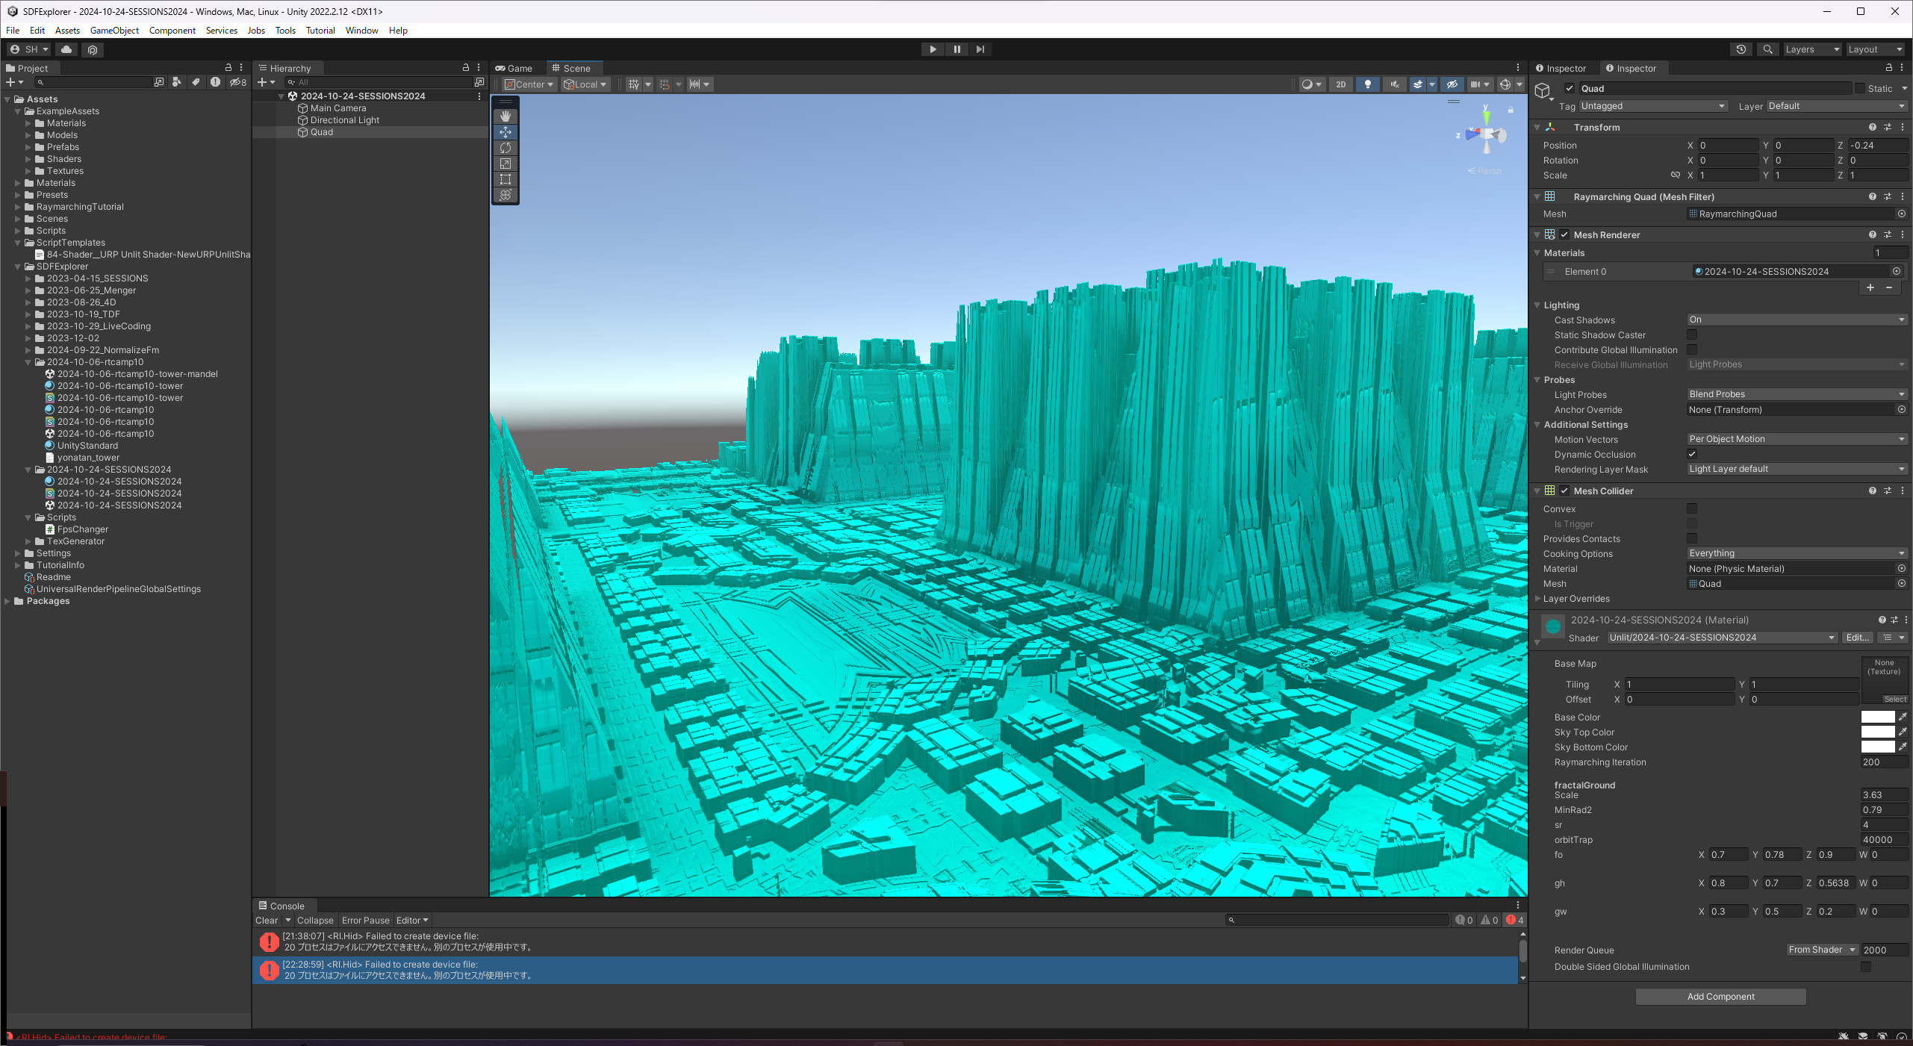
Task: Select the Scale tool in scene
Action: 506,164
